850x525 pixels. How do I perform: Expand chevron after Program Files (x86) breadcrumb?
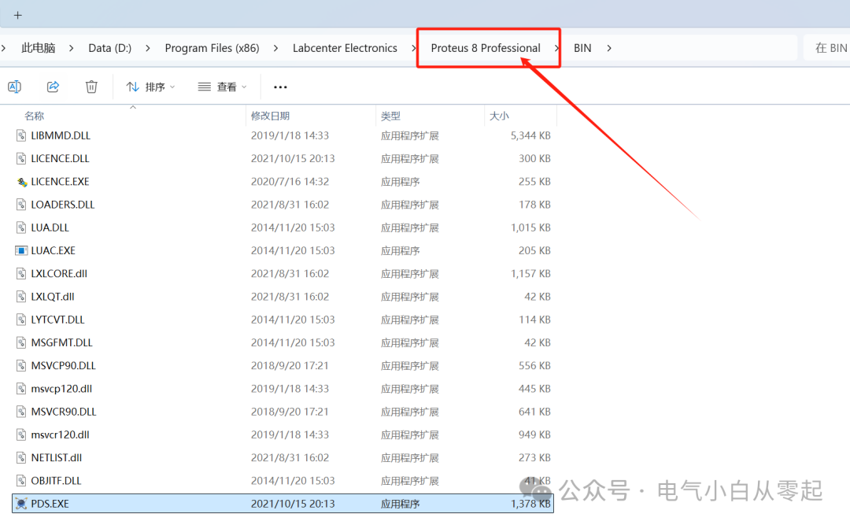(x=275, y=48)
